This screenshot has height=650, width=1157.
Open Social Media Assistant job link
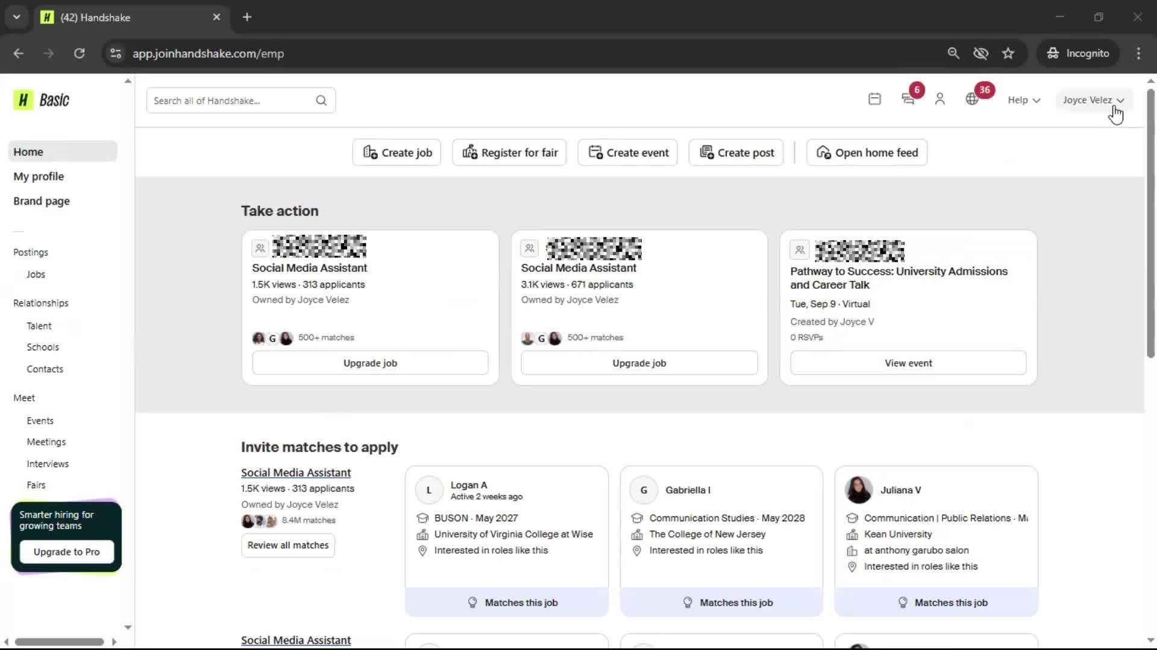(x=296, y=473)
